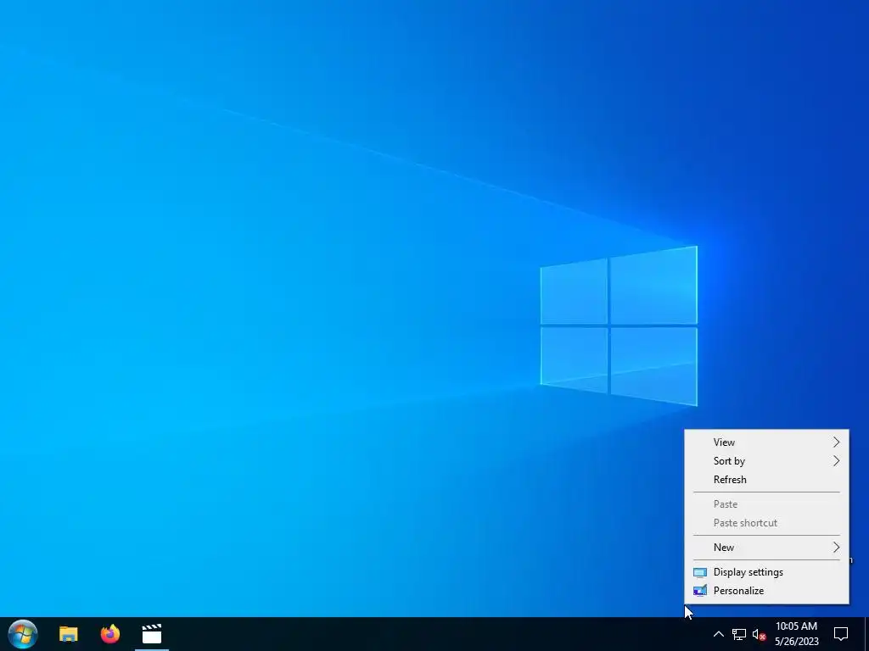Viewport: 869px width, 651px height.
Task: Open the network status tray icon
Action: tap(739, 634)
